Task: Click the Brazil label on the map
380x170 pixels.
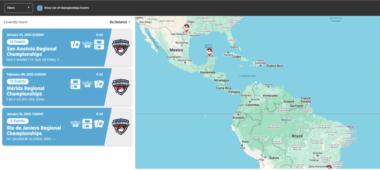Action: click(x=297, y=136)
